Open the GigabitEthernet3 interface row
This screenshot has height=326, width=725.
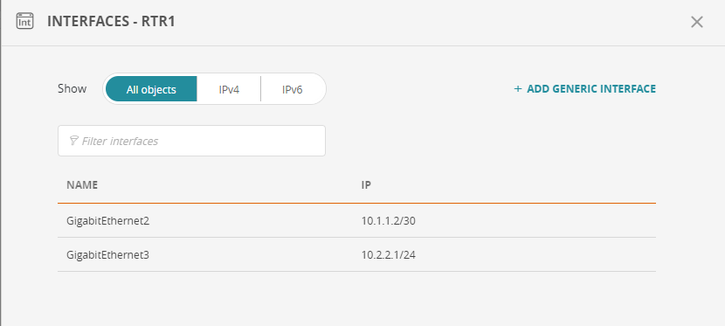point(356,254)
